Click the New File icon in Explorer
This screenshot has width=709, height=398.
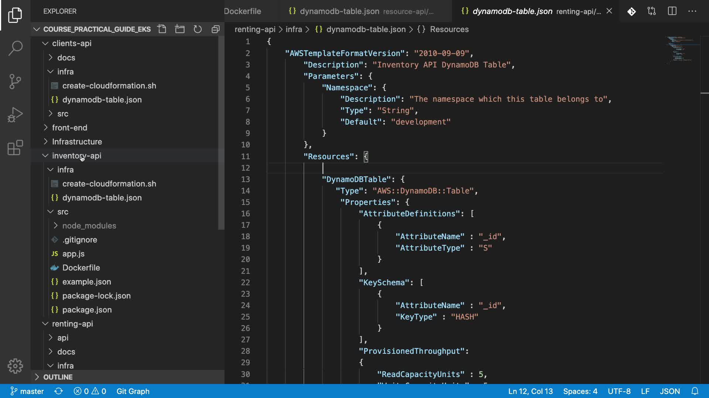coord(162,29)
